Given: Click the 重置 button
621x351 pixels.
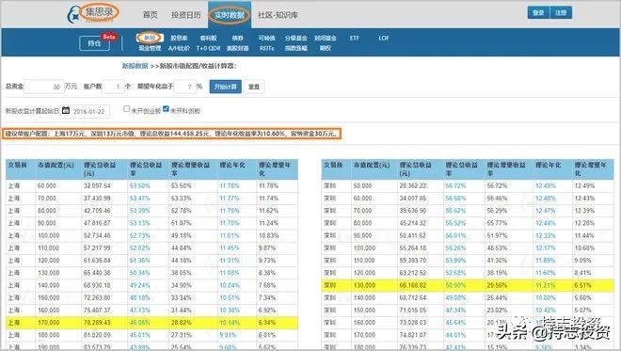Looking at the screenshot, I should point(254,87).
